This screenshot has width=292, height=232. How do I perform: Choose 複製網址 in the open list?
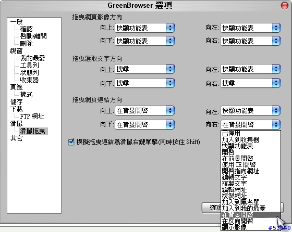(x=251, y=196)
